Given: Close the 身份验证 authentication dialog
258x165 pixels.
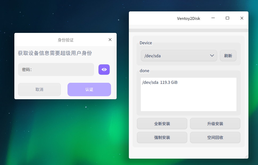Looking at the screenshot, I should pyautogui.click(x=110, y=40).
